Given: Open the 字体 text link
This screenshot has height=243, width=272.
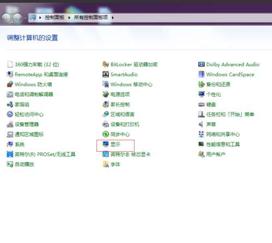Looking at the screenshot, I should pos(116,164).
